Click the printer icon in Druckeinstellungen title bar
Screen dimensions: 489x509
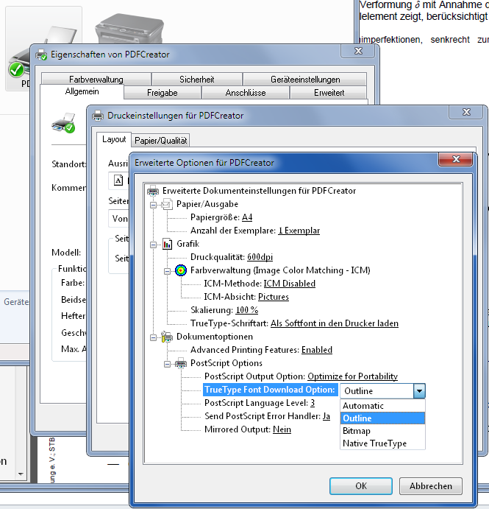98,116
